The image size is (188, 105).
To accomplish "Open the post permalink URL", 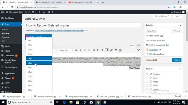I will pos(59,31).
